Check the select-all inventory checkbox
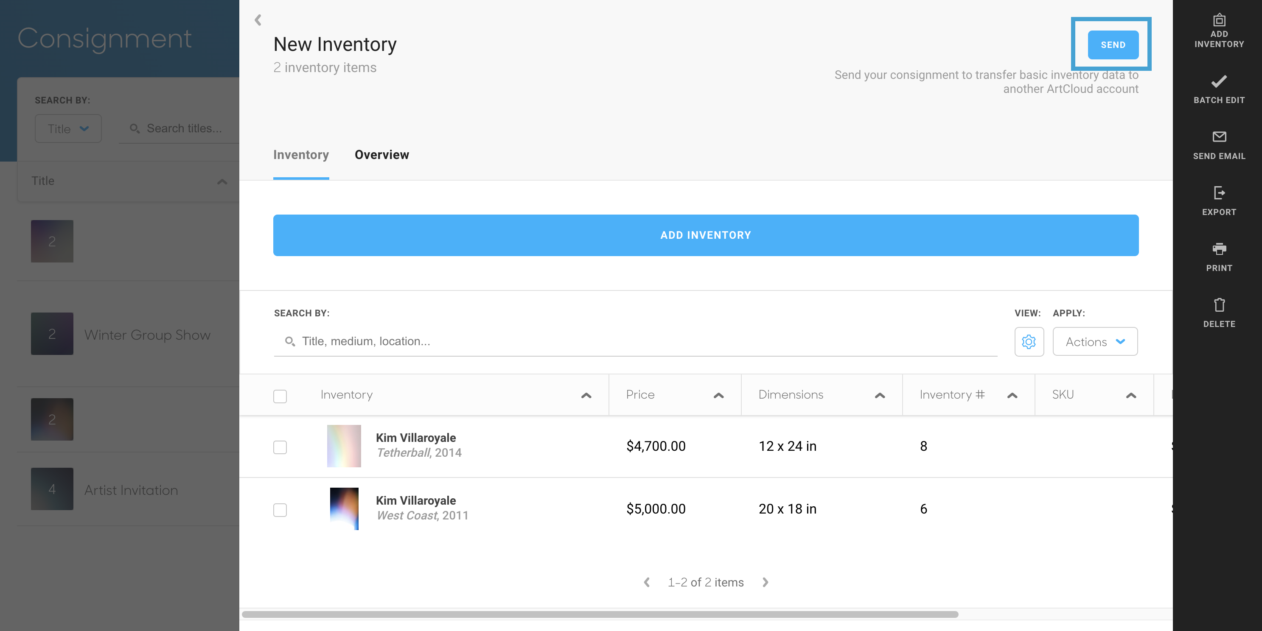The image size is (1262, 631). [x=280, y=396]
